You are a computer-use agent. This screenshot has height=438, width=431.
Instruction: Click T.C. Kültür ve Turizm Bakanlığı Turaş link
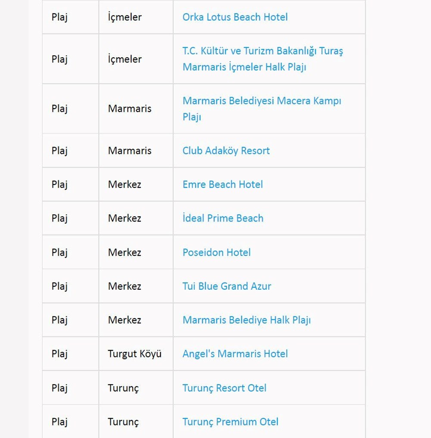(x=262, y=51)
